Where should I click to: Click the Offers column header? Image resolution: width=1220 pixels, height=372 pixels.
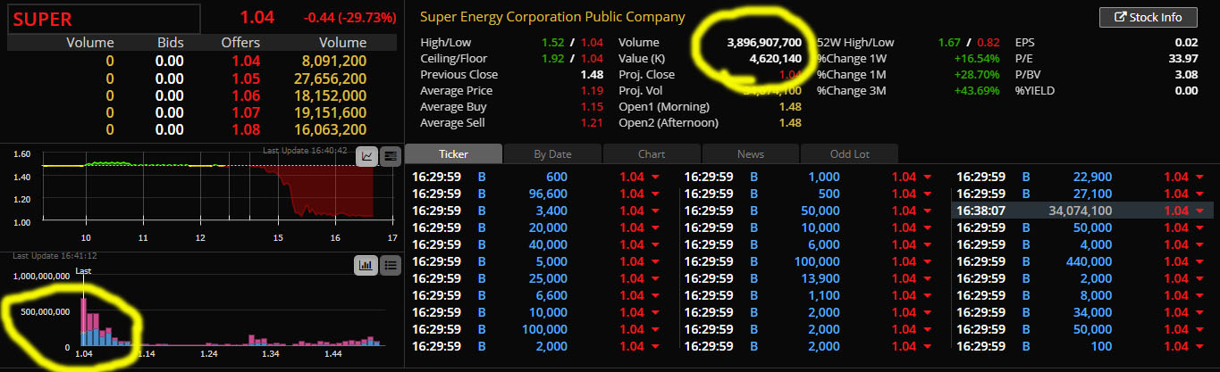(240, 43)
